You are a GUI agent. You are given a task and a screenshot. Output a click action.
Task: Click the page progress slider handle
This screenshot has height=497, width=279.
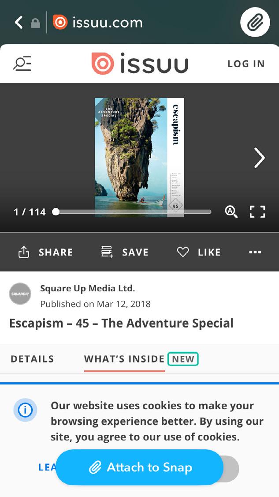[56, 212]
